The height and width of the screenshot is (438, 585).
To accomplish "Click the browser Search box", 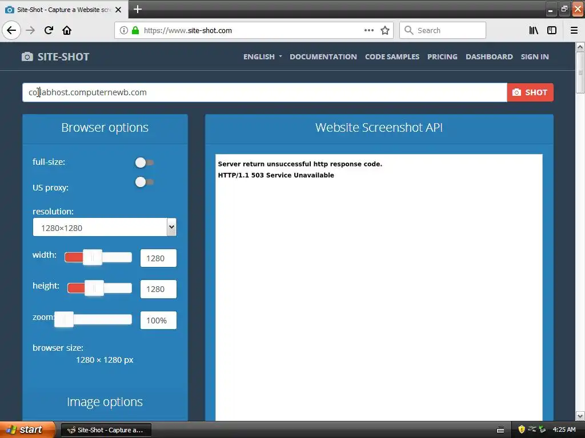I will click(443, 30).
